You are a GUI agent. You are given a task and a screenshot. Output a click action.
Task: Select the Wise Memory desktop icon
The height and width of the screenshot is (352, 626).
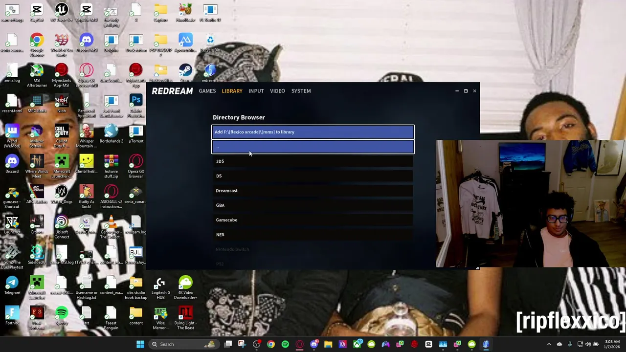[x=161, y=318]
